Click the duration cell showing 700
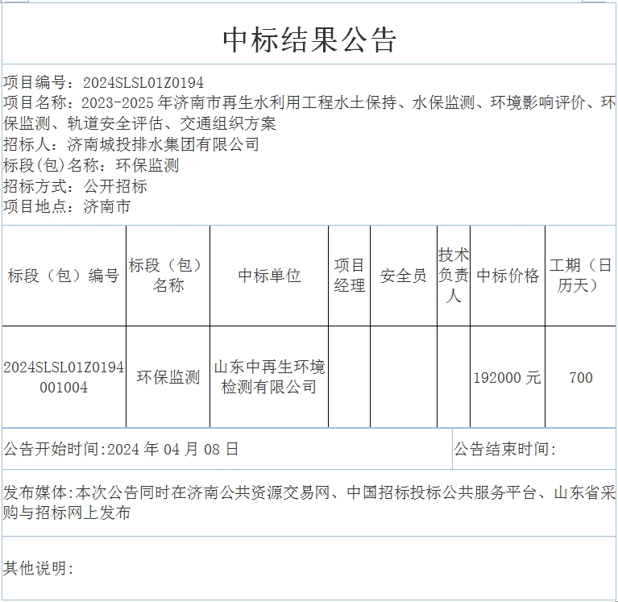Viewport: 618px width, 602px height. 580,377
